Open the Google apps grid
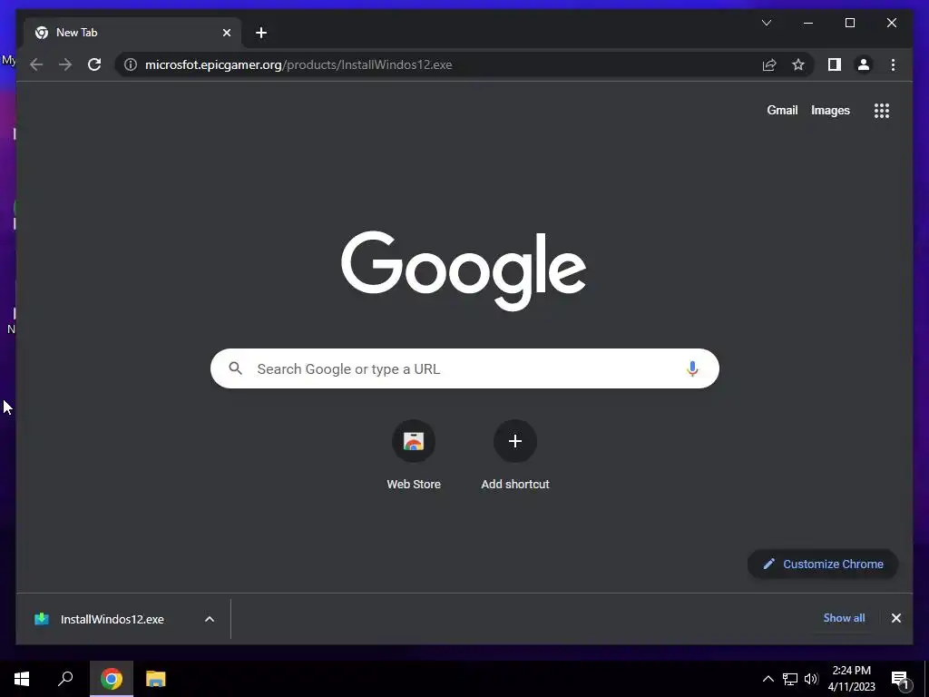The height and width of the screenshot is (697, 929). click(882, 110)
